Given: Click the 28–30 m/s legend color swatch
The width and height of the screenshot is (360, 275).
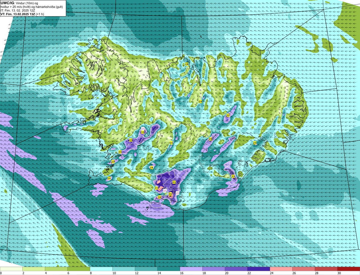Looking at the screenshot, I should point(326,269).
